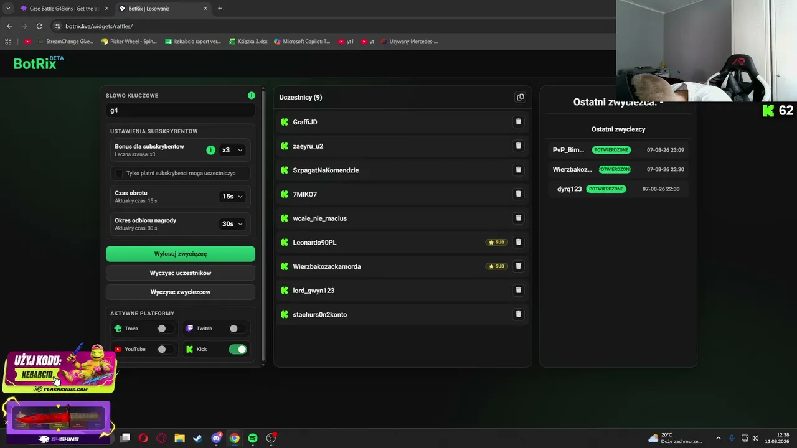Open the volume control in system tray
The width and height of the screenshot is (797, 448).
(x=755, y=438)
